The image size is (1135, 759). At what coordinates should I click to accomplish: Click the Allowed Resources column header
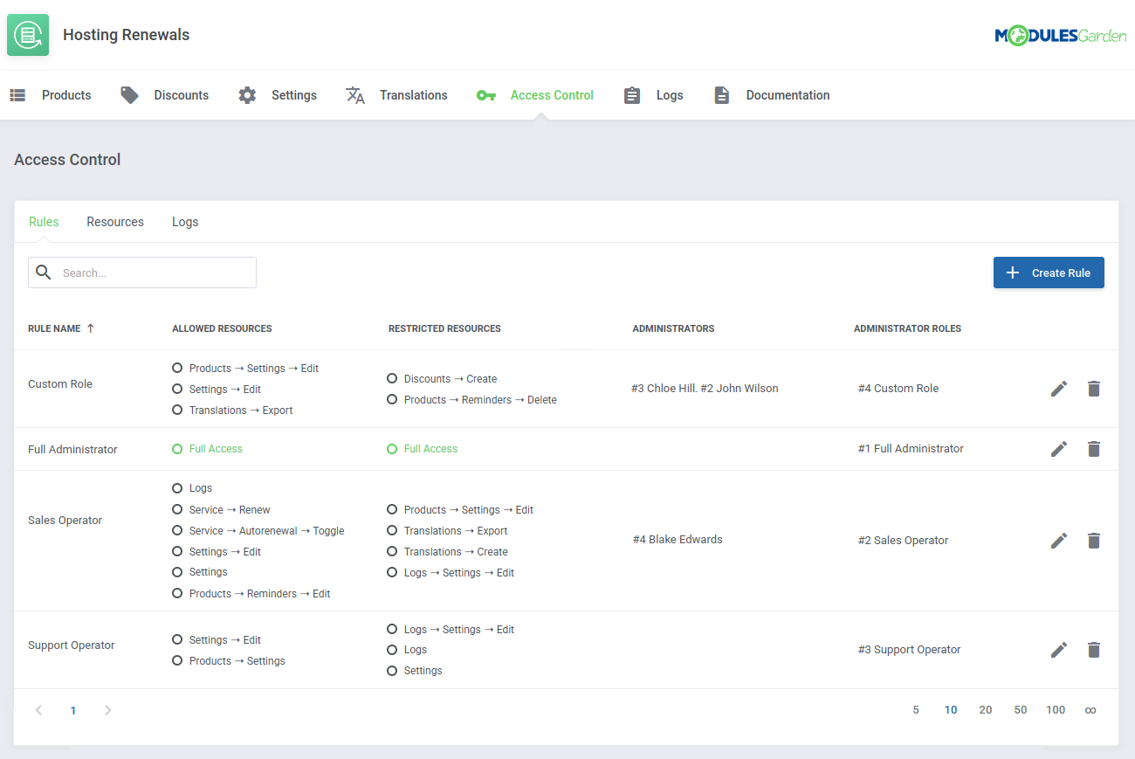tap(222, 328)
